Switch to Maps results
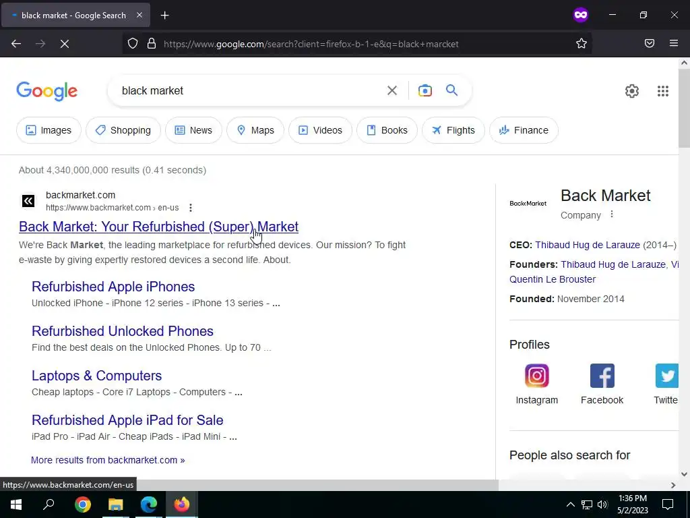This screenshot has width=690, height=518. [255, 130]
